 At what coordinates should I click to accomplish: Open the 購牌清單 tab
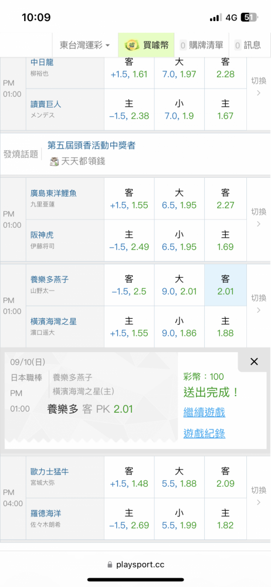pos(202,45)
